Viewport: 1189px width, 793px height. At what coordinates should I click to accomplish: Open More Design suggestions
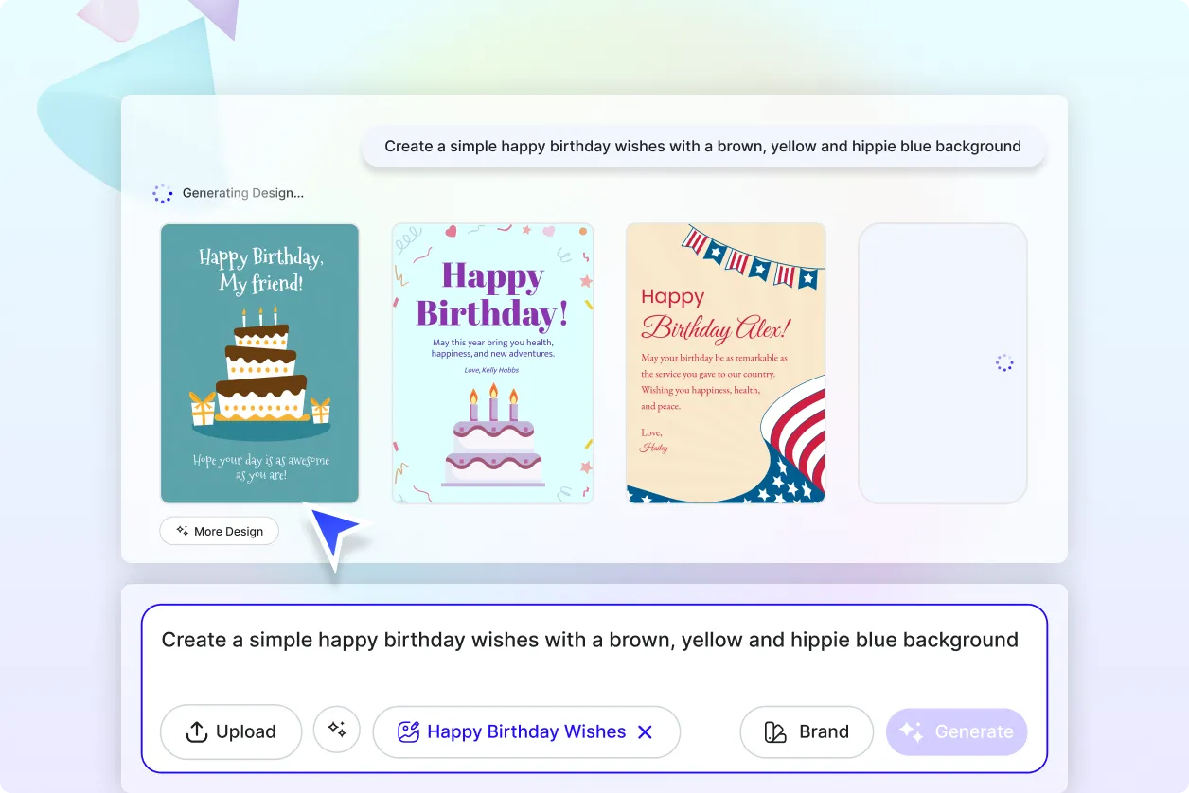tap(219, 531)
